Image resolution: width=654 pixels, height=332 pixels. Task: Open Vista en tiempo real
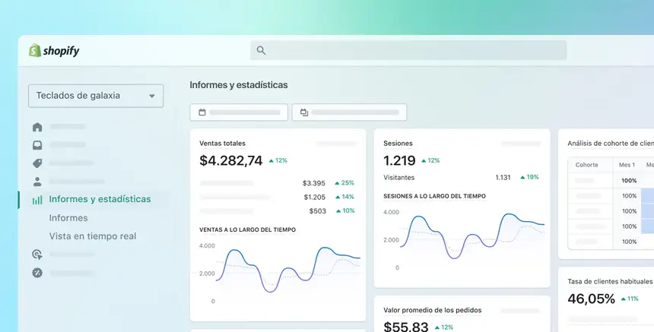(x=93, y=236)
